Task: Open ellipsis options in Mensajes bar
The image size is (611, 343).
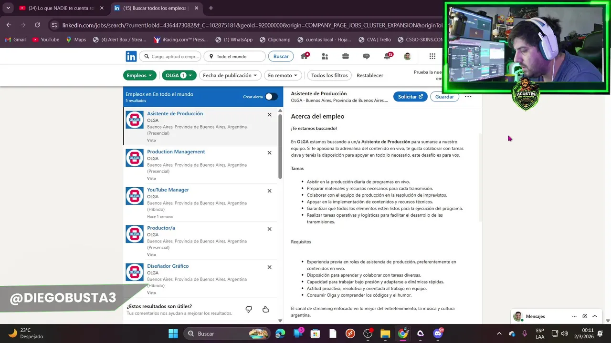Action: 574,316
